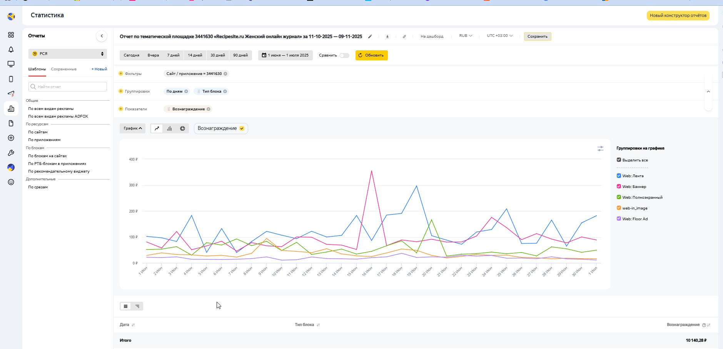Uncheck Web: Баннер series checkbox
This screenshot has width=723, height=349.
[619, 186]
